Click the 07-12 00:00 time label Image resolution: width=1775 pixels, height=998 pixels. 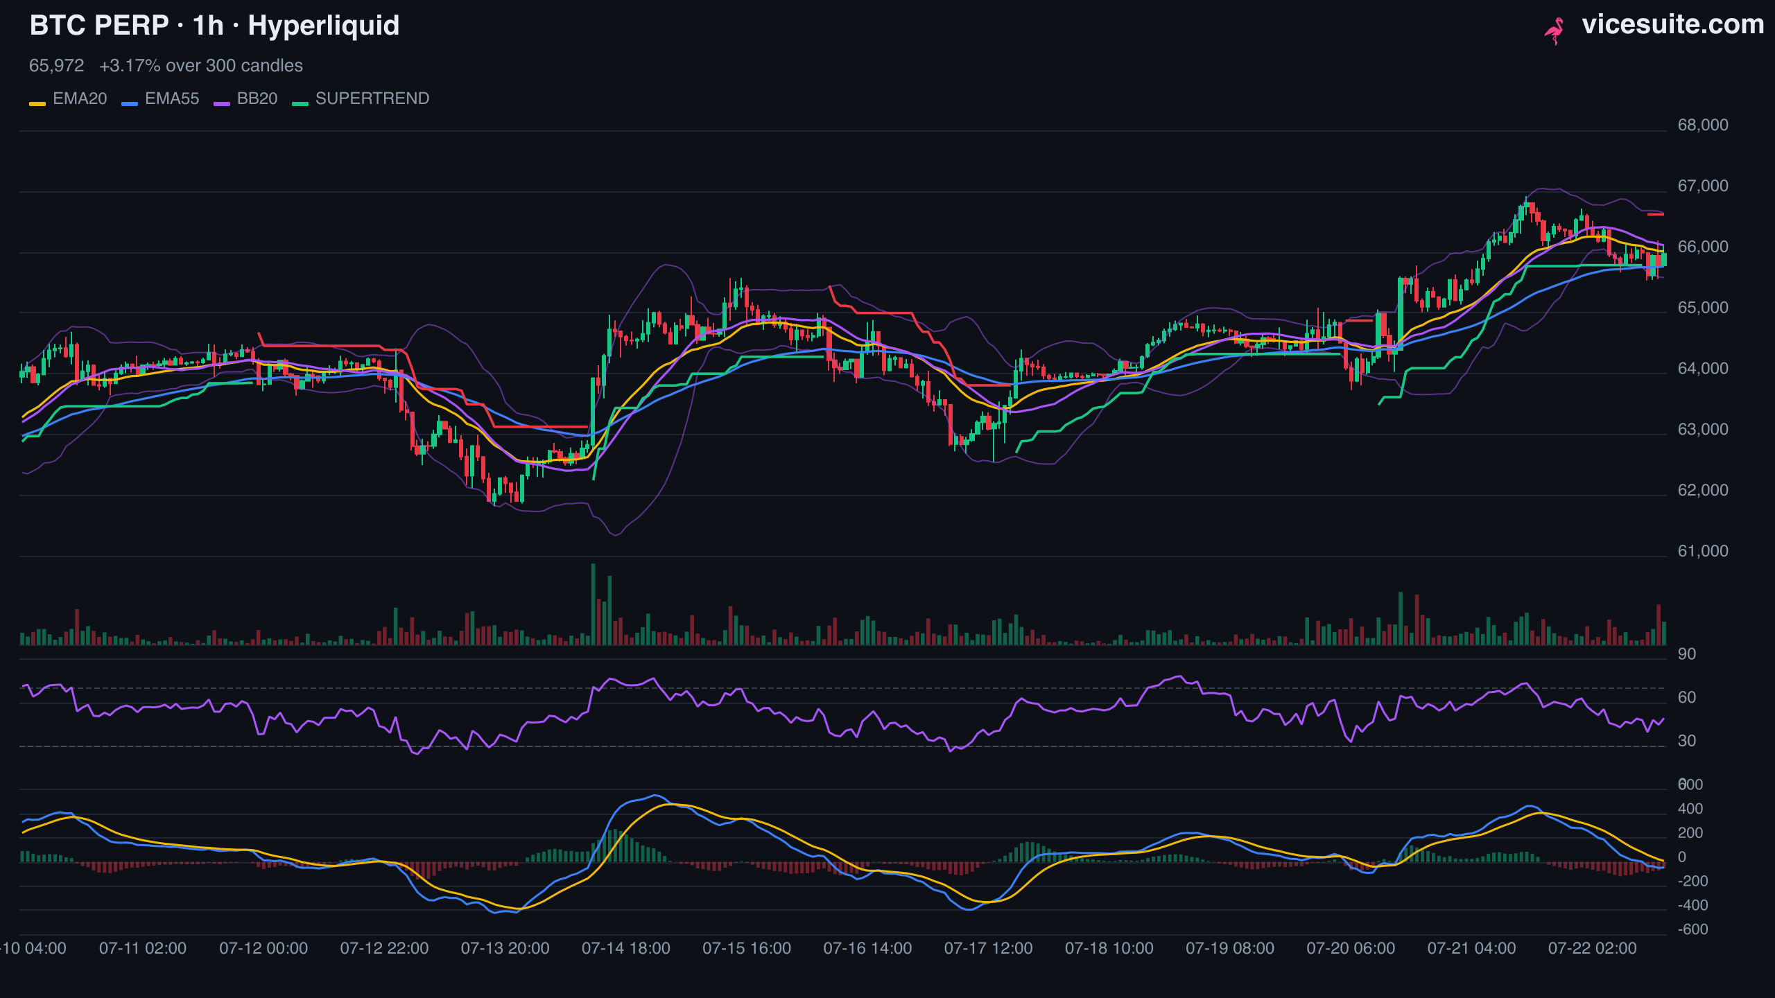(x=263, y=948)
